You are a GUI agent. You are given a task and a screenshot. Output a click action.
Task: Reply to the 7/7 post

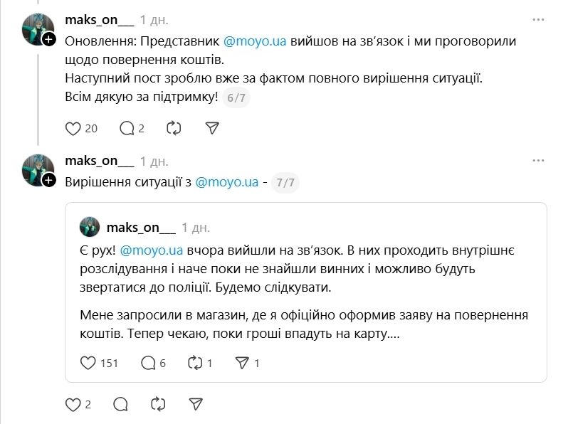pyautogui.click(x=120, y=405)
